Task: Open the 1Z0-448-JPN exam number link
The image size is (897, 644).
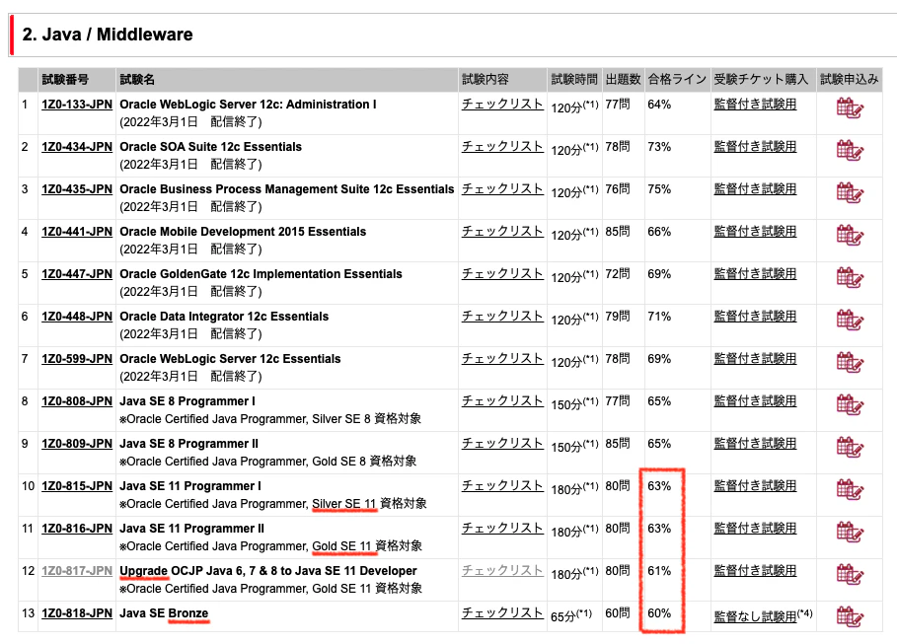Action: (x=77, y=316)
